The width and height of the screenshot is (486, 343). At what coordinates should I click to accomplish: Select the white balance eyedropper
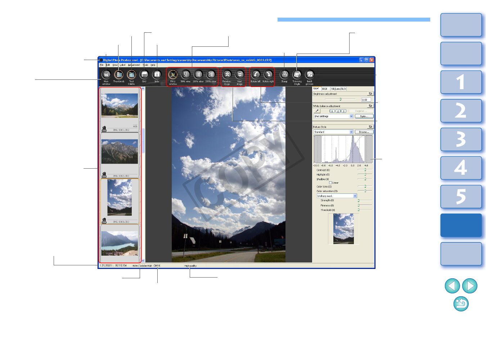click(317, 111)
